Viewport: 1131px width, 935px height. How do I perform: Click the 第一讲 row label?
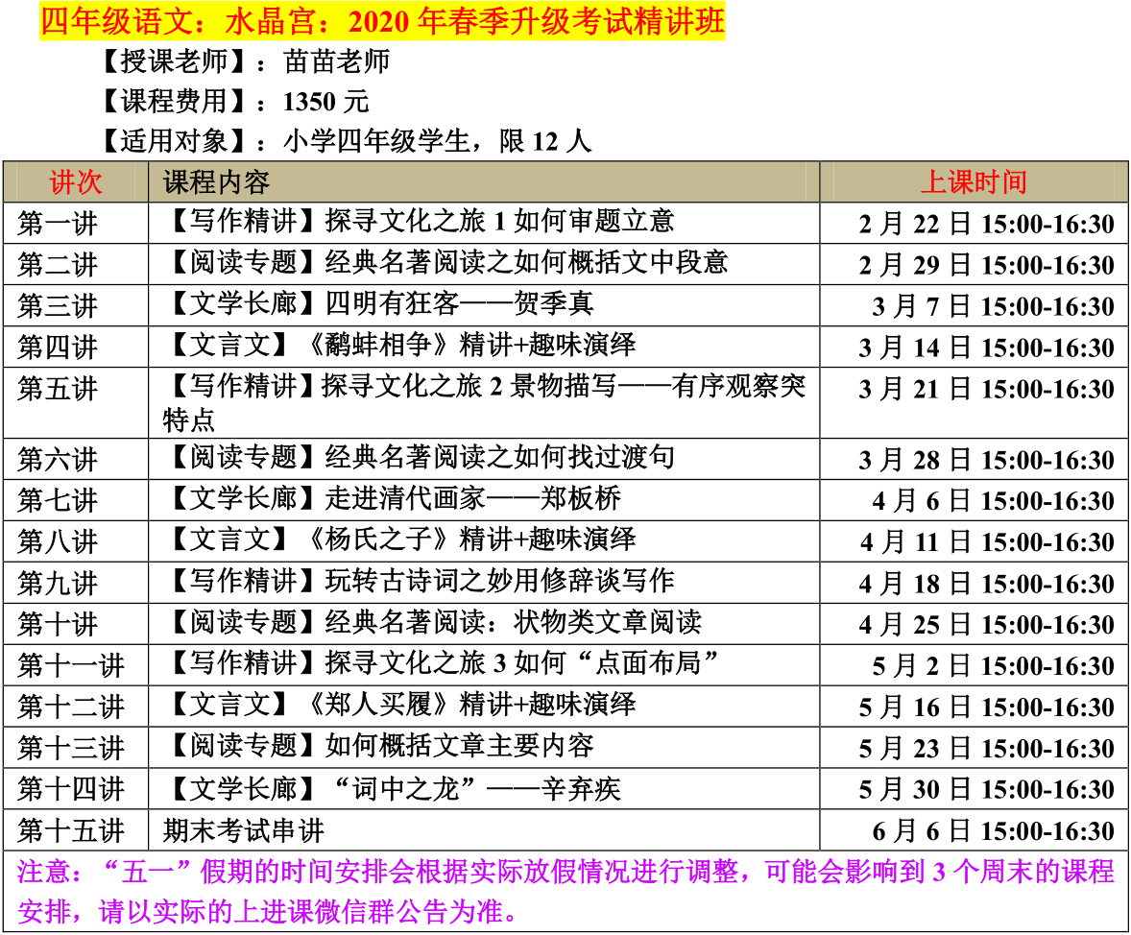pyautogui.click(x=58, y=224)
